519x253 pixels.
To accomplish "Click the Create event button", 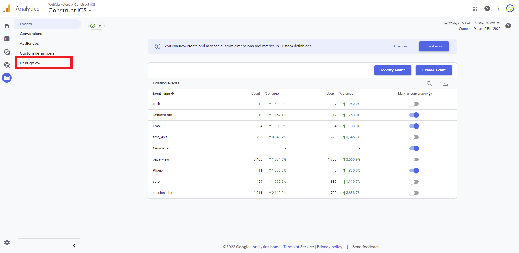I will pos(434,70).
